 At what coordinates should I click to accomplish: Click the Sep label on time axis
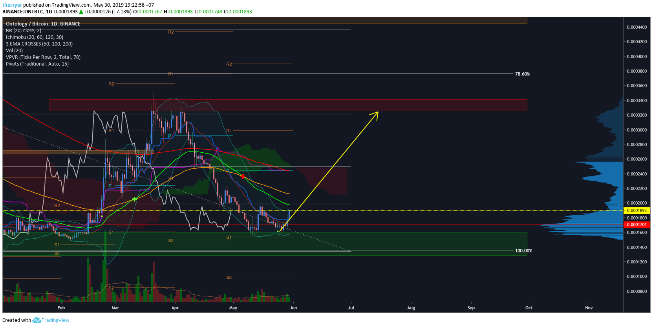click(x=471, y=308)
